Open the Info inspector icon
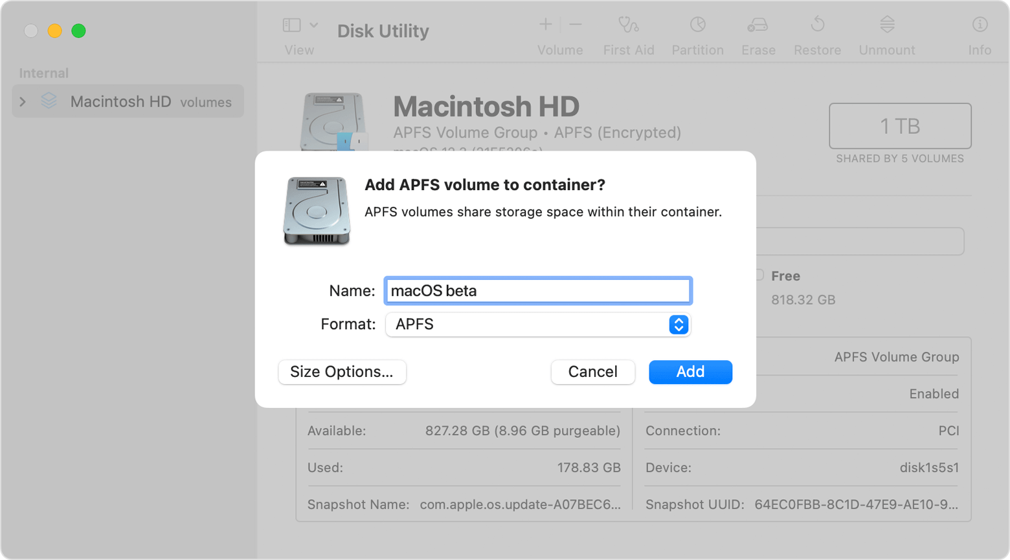 click(980, 26)
